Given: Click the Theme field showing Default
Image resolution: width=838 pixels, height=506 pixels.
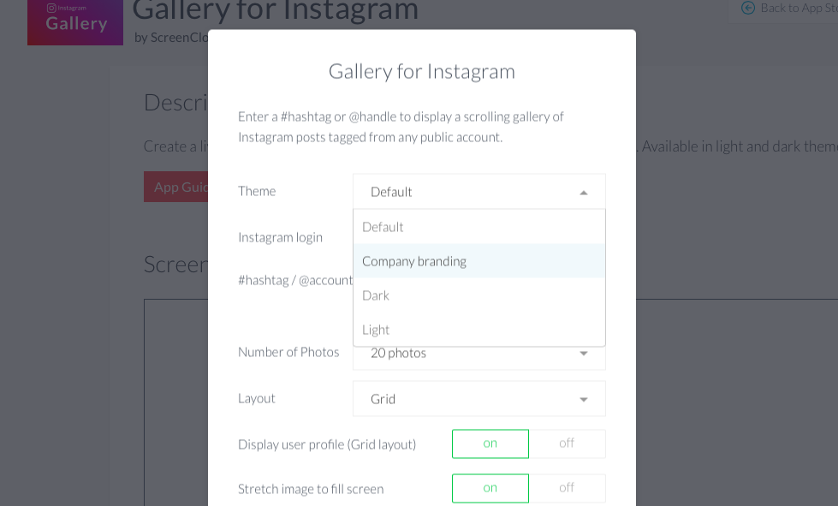Looking at the screenshot, I should pyautogui.click(x=478, y=192).
